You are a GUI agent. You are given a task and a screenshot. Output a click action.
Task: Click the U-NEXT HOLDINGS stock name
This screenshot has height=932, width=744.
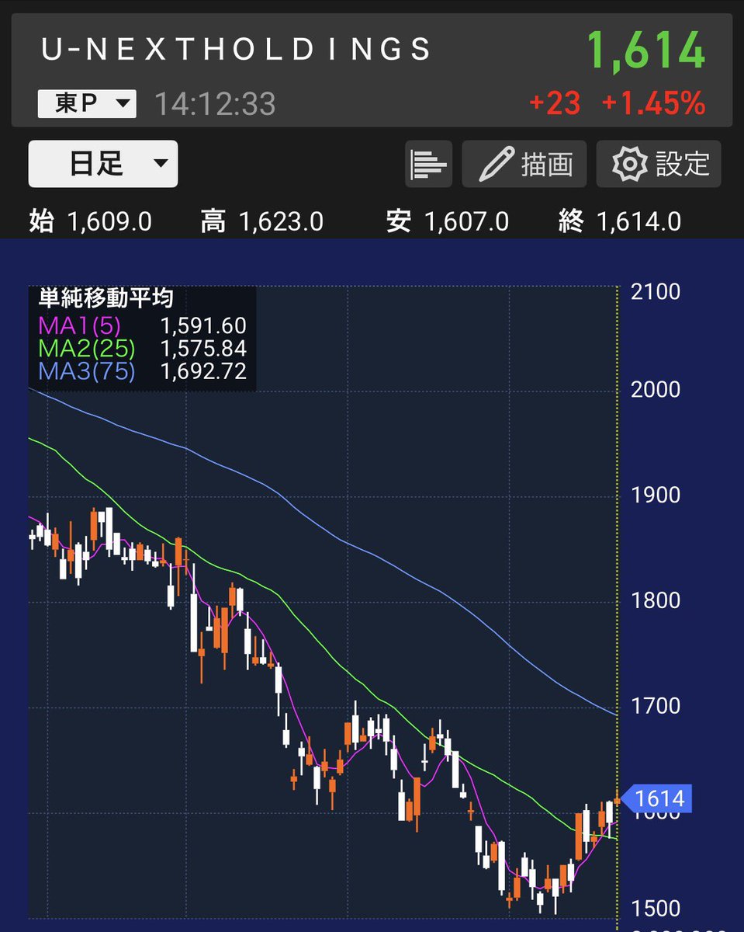click(237, 50)
